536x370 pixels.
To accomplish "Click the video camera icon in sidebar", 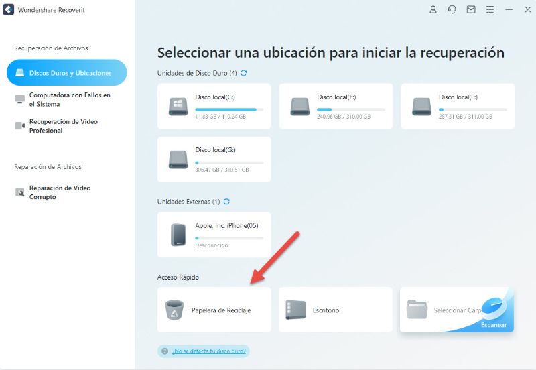I will 20,125.
